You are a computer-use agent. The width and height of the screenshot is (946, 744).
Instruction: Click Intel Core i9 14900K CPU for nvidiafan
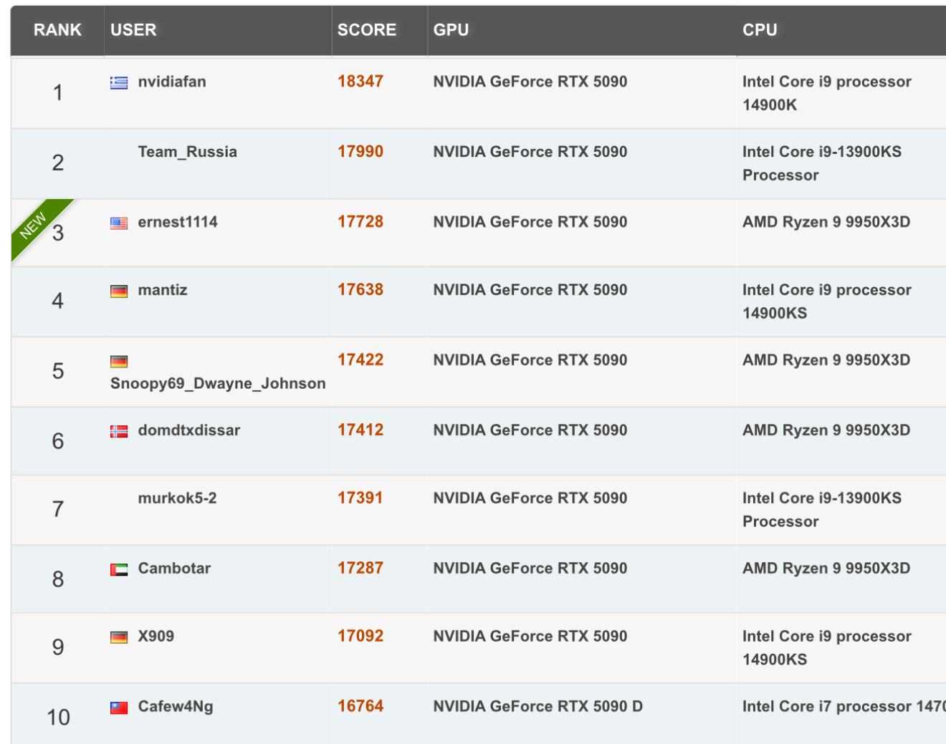pyautogui.click(x=827, y=93)
